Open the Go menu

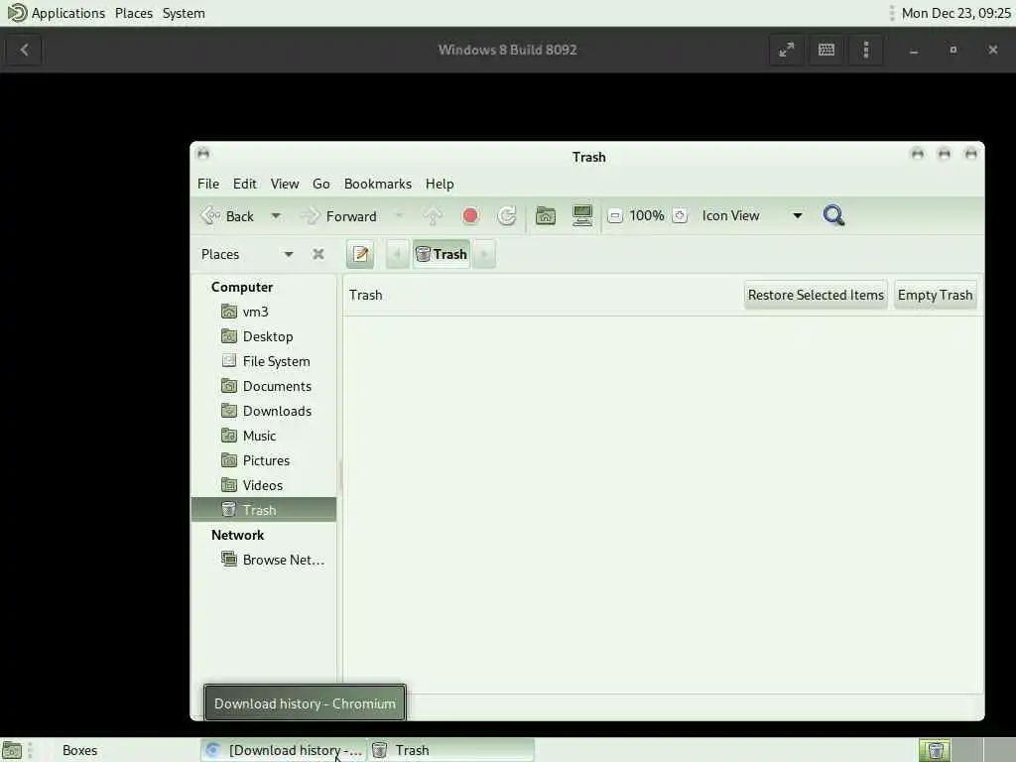point(321,184)
